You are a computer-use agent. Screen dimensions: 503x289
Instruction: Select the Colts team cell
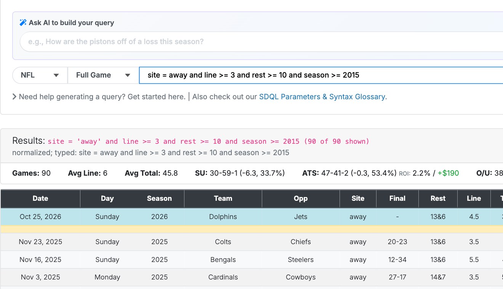tap(223, 242)
